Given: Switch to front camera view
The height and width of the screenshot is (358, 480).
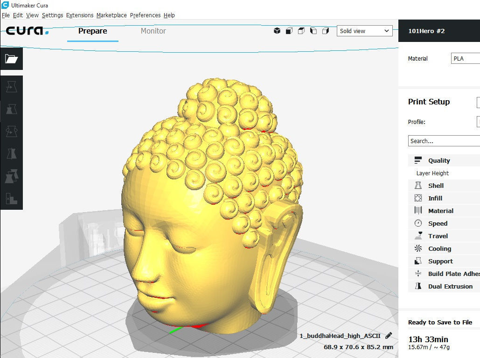Looking at the screenshot, I should (289, 31).
